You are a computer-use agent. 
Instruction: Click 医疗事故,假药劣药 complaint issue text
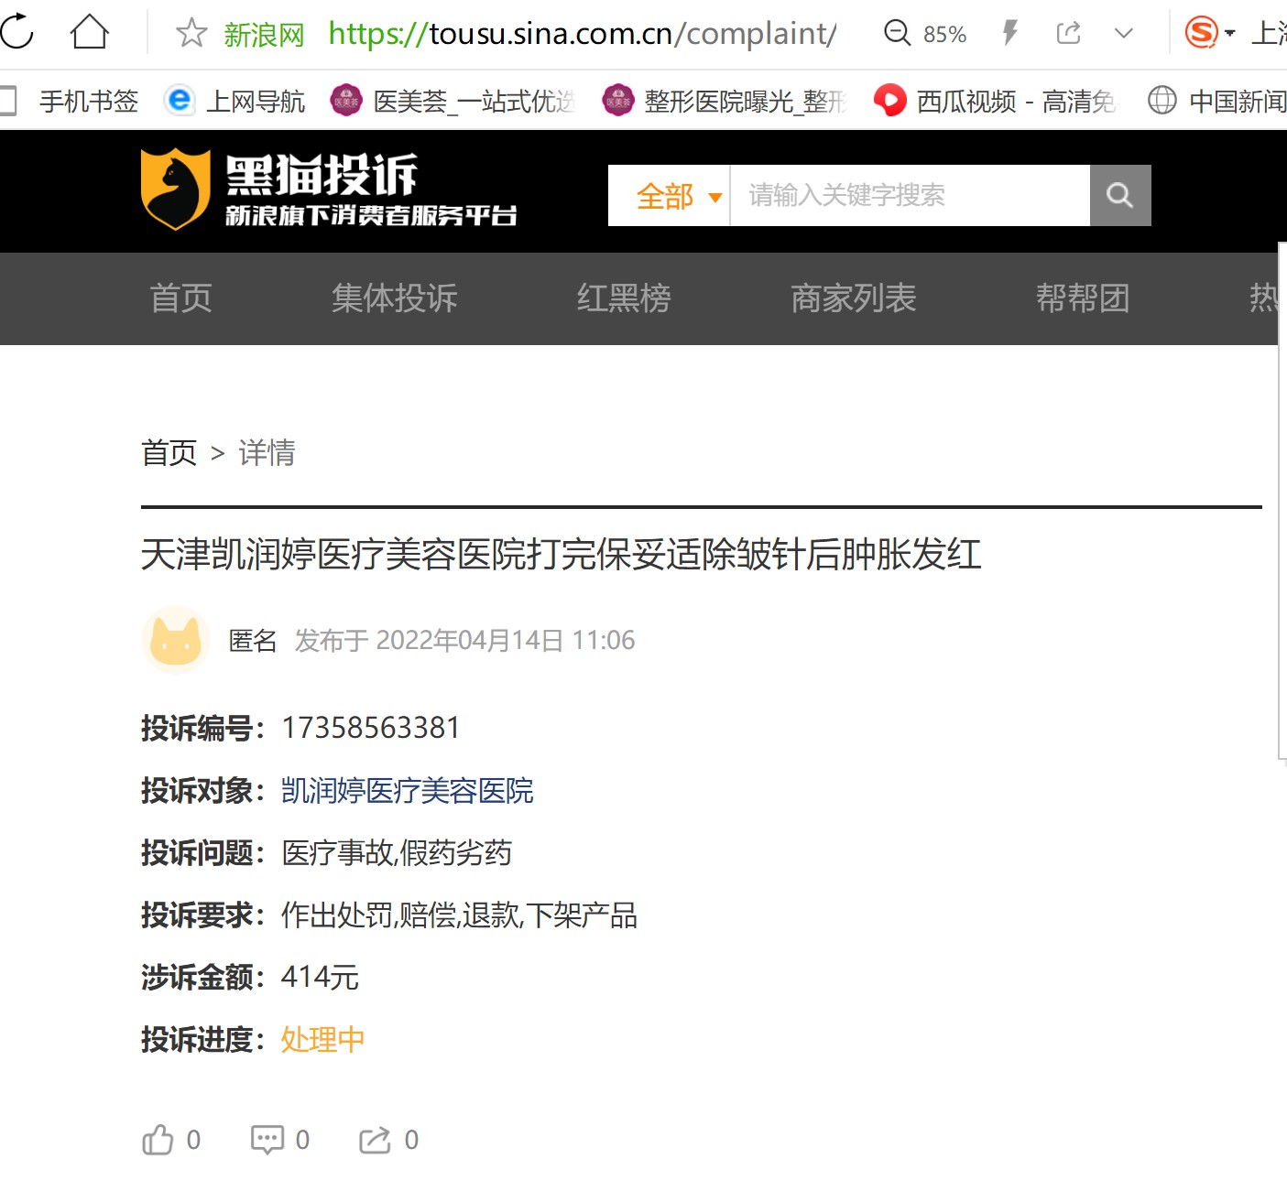coord(397,853)
